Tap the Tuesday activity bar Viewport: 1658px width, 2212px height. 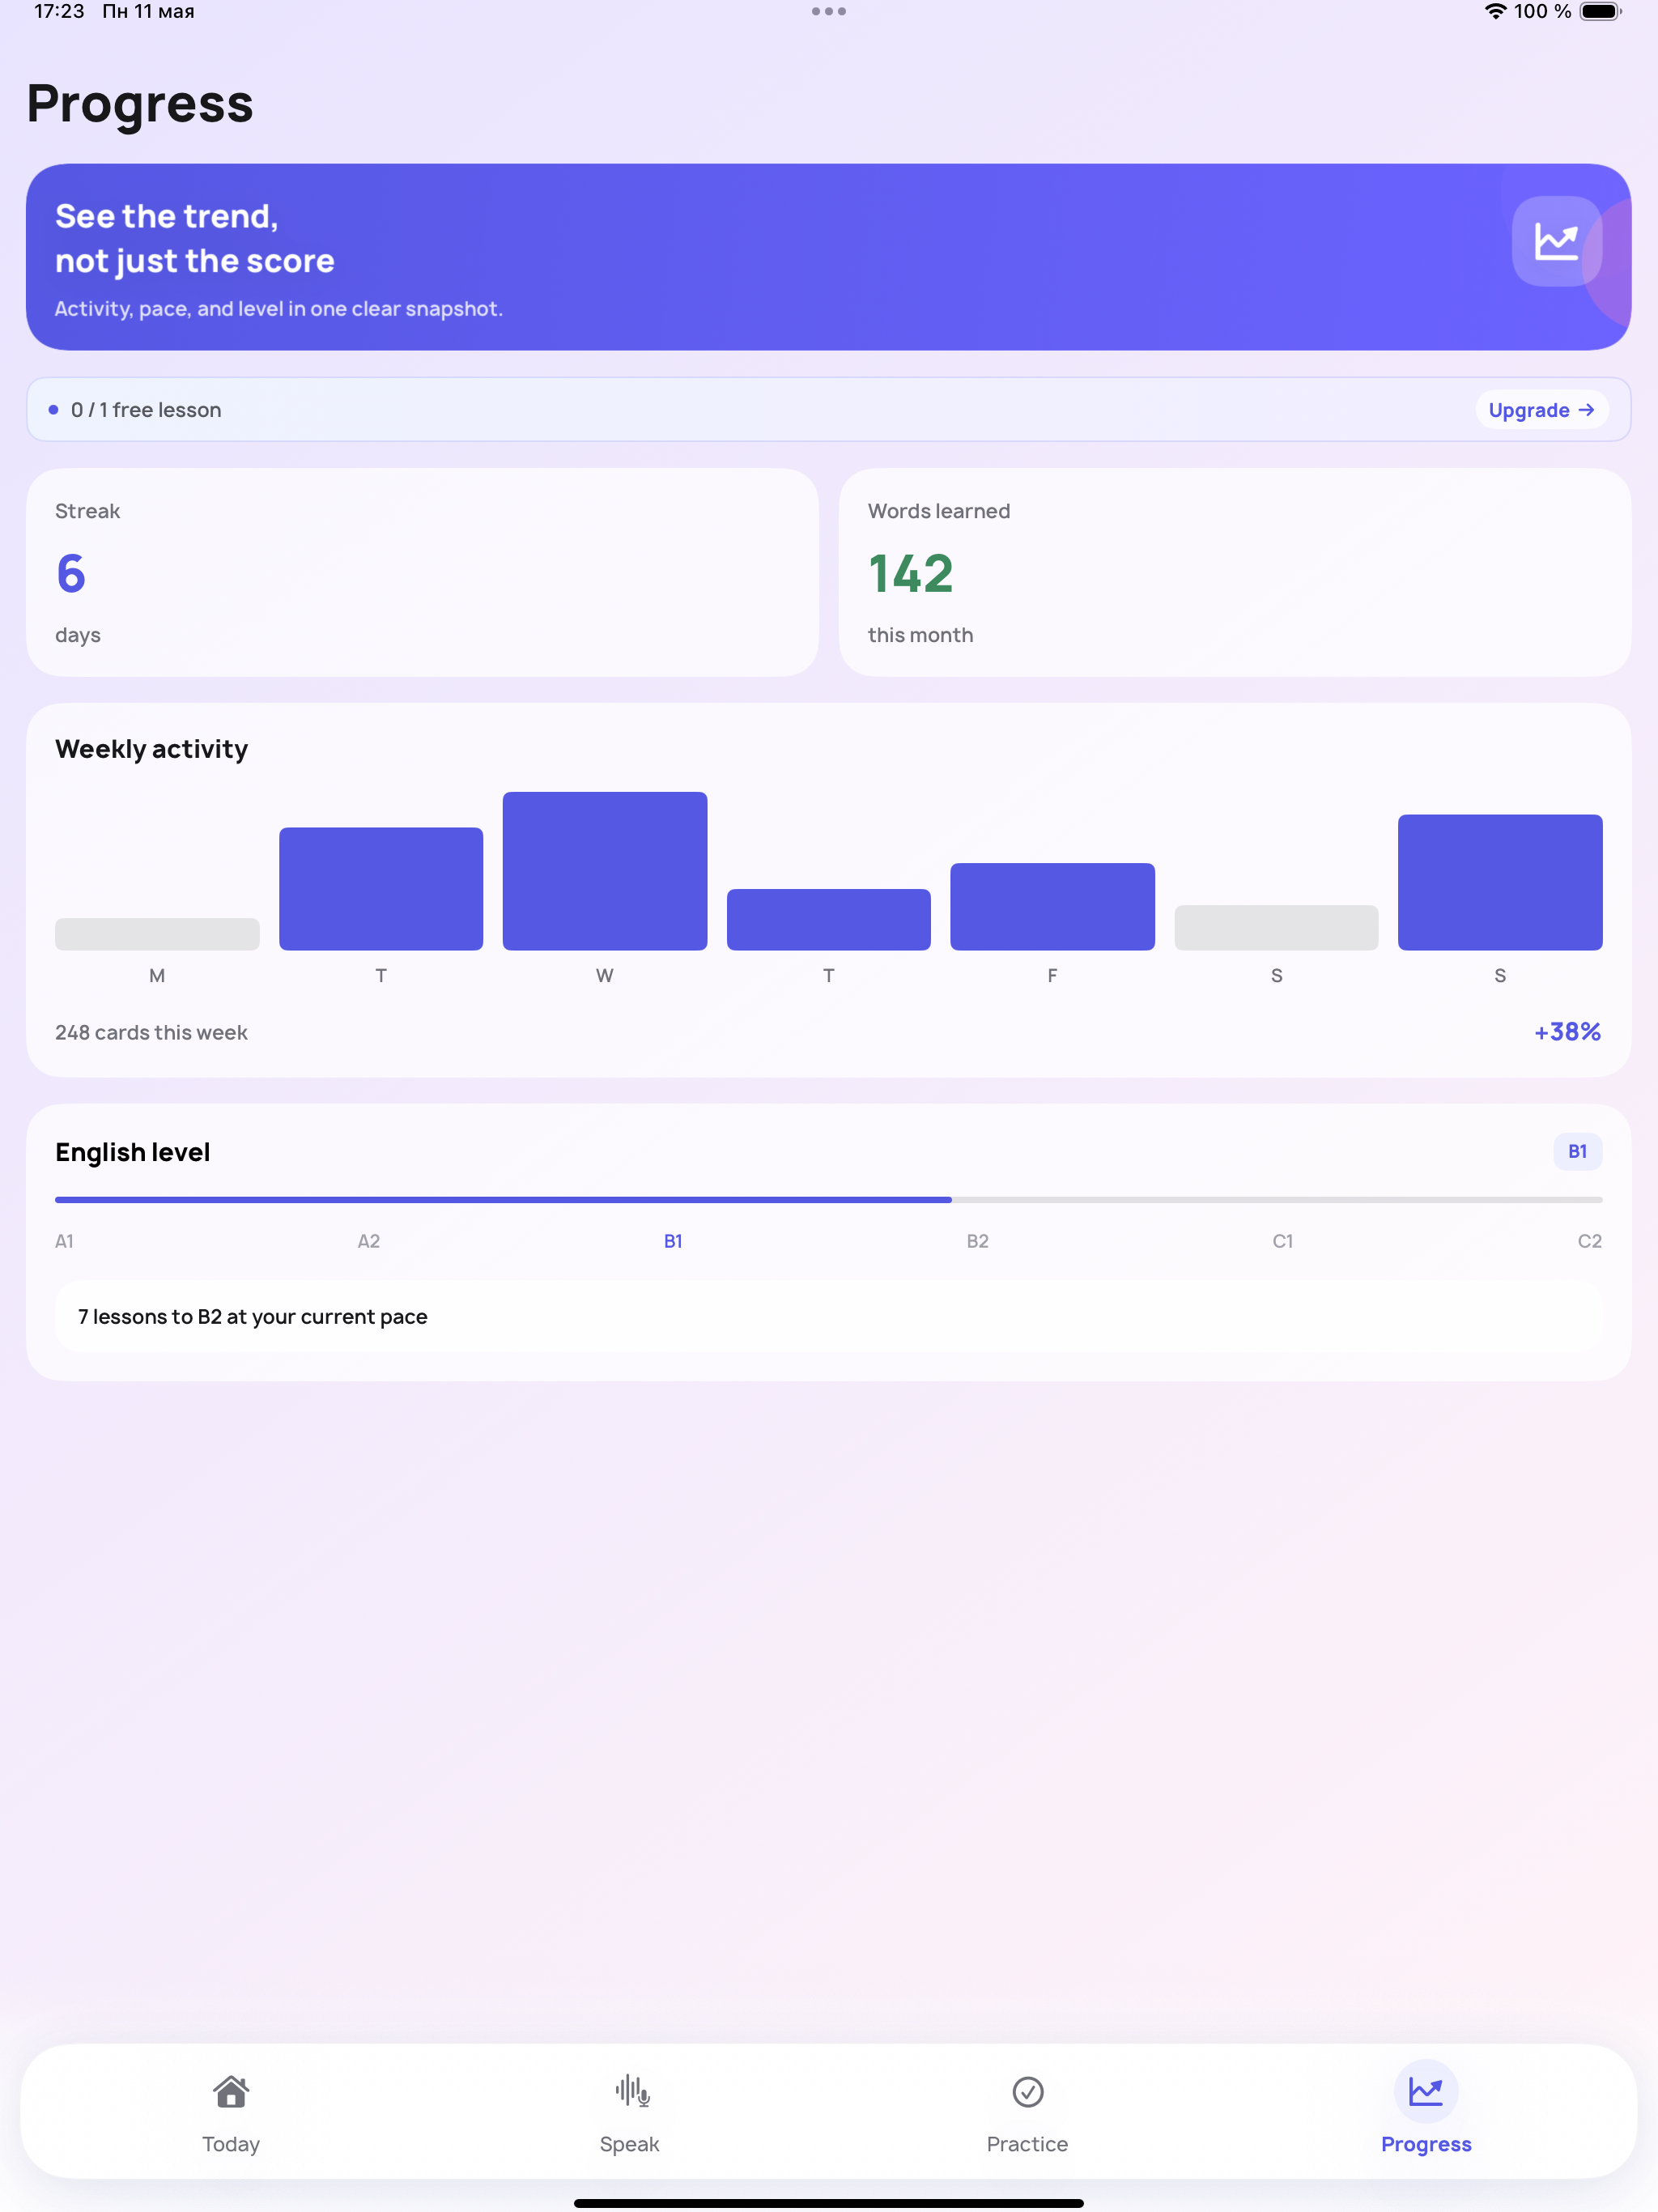pos(381,889)
